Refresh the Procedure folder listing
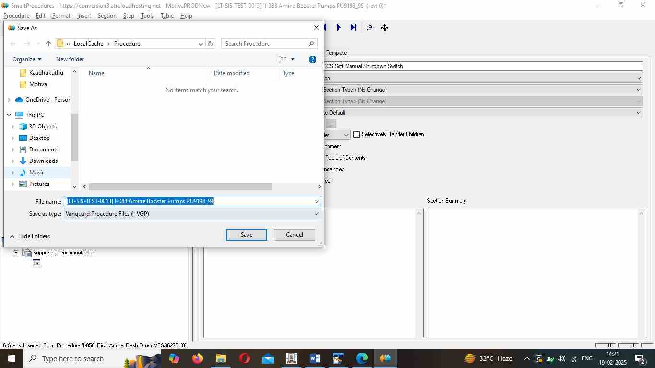Viewport: 655px width, 368px height. [x=210, y=44]
